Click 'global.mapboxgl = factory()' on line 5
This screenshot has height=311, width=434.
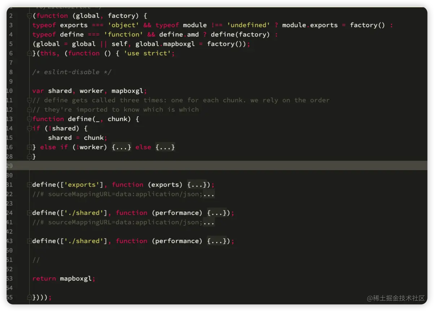click(x=191, y=44)
